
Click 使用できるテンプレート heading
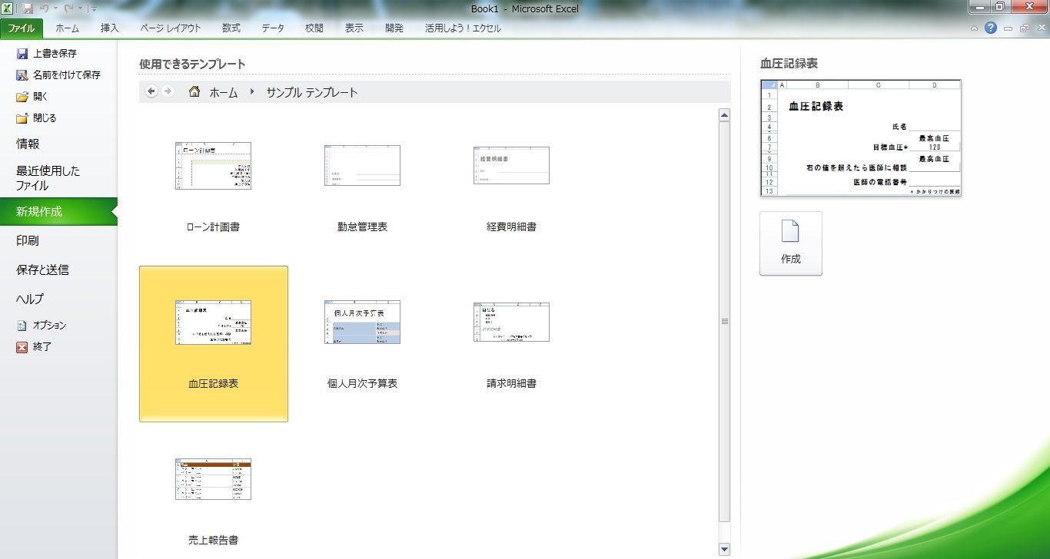click(192, 64)
